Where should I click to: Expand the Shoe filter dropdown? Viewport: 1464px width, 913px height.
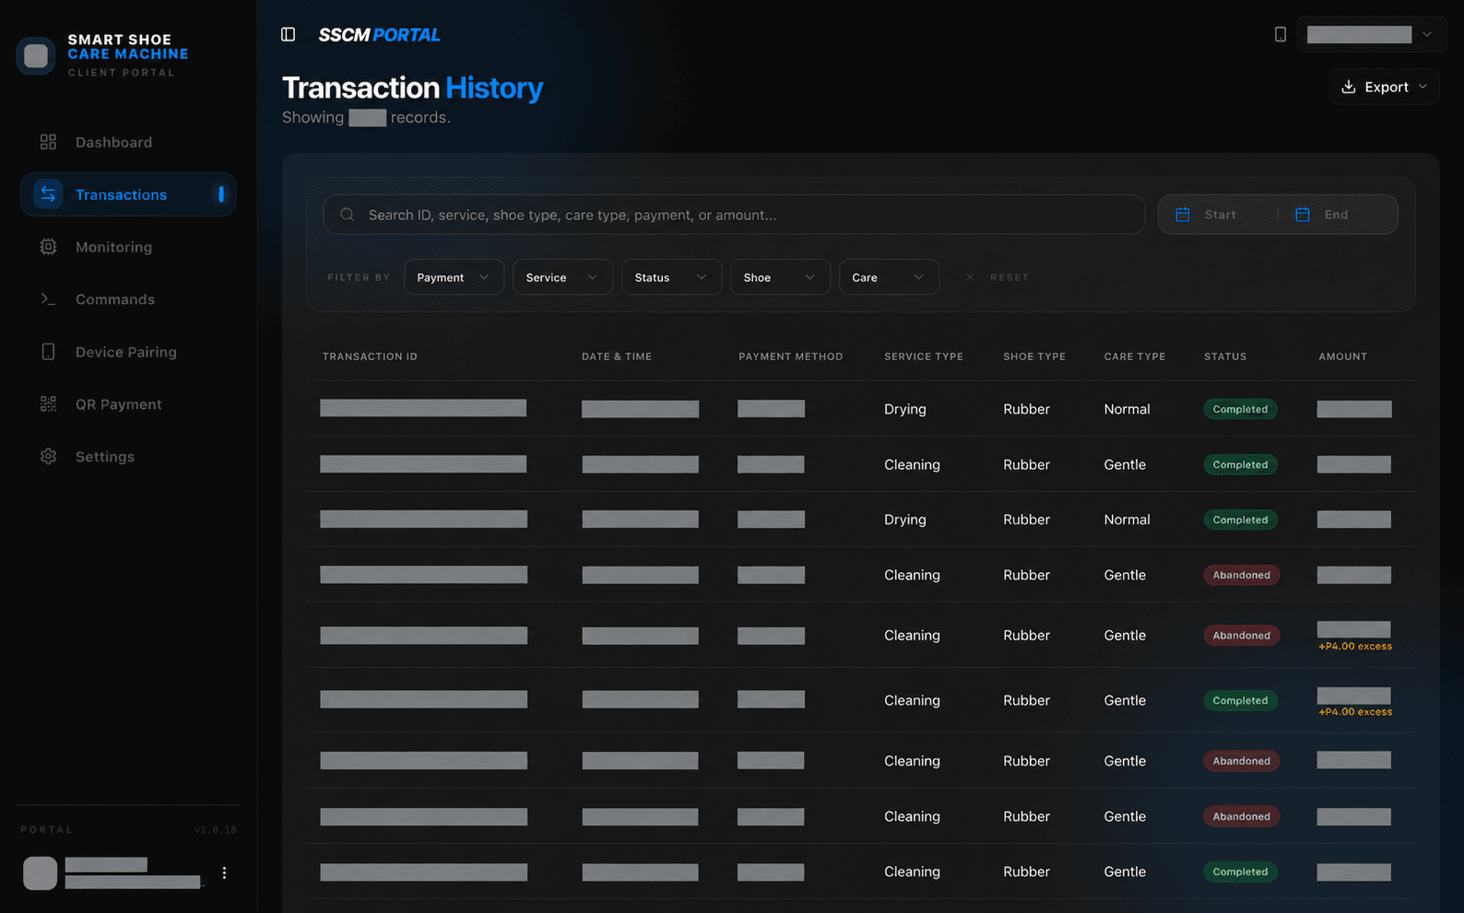[x=780, y=277]
